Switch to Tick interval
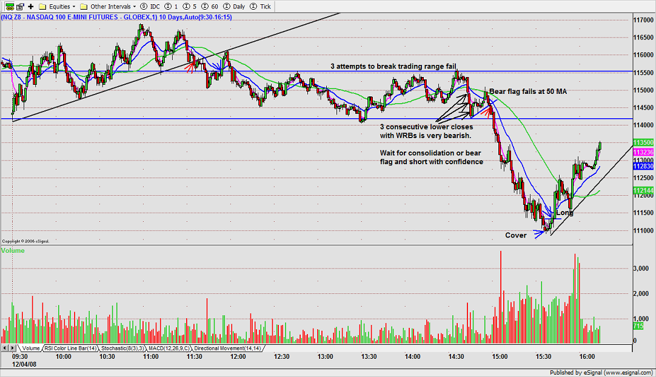656x377 pixels. pyautogui.click(x=261, y=6)
